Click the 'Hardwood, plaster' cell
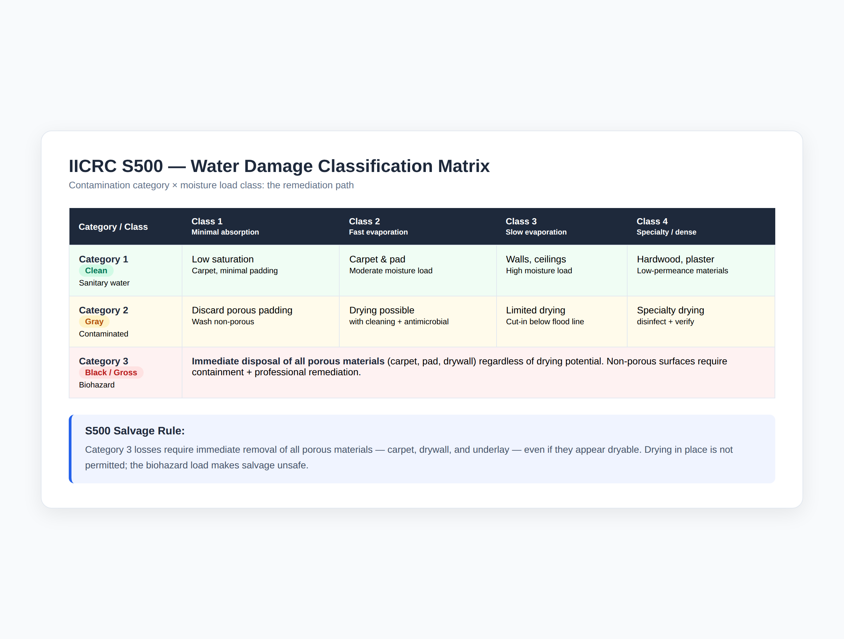The image size is (844, 639). point(701,270)
